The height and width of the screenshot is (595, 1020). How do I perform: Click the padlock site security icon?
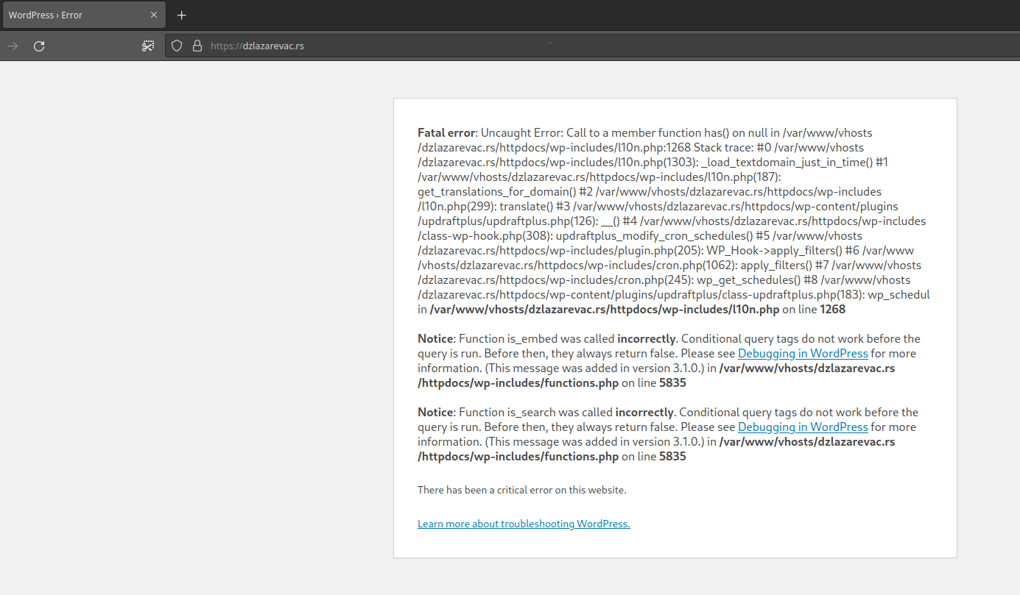(x=197, y=46)
